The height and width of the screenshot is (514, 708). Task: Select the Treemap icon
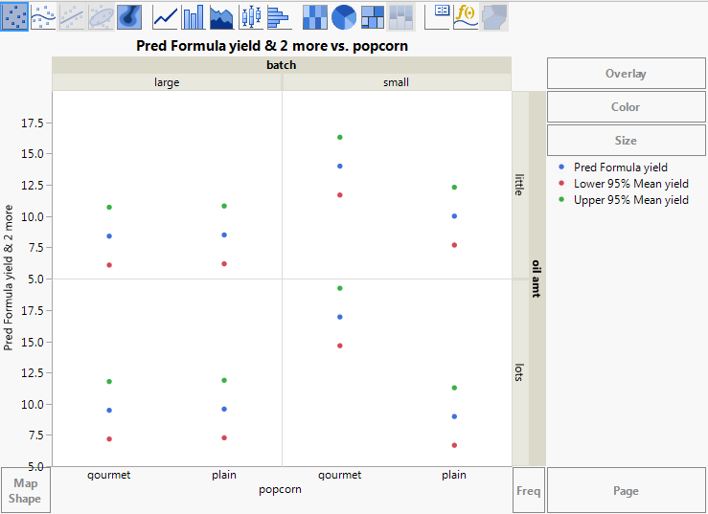tap(373, 16)
